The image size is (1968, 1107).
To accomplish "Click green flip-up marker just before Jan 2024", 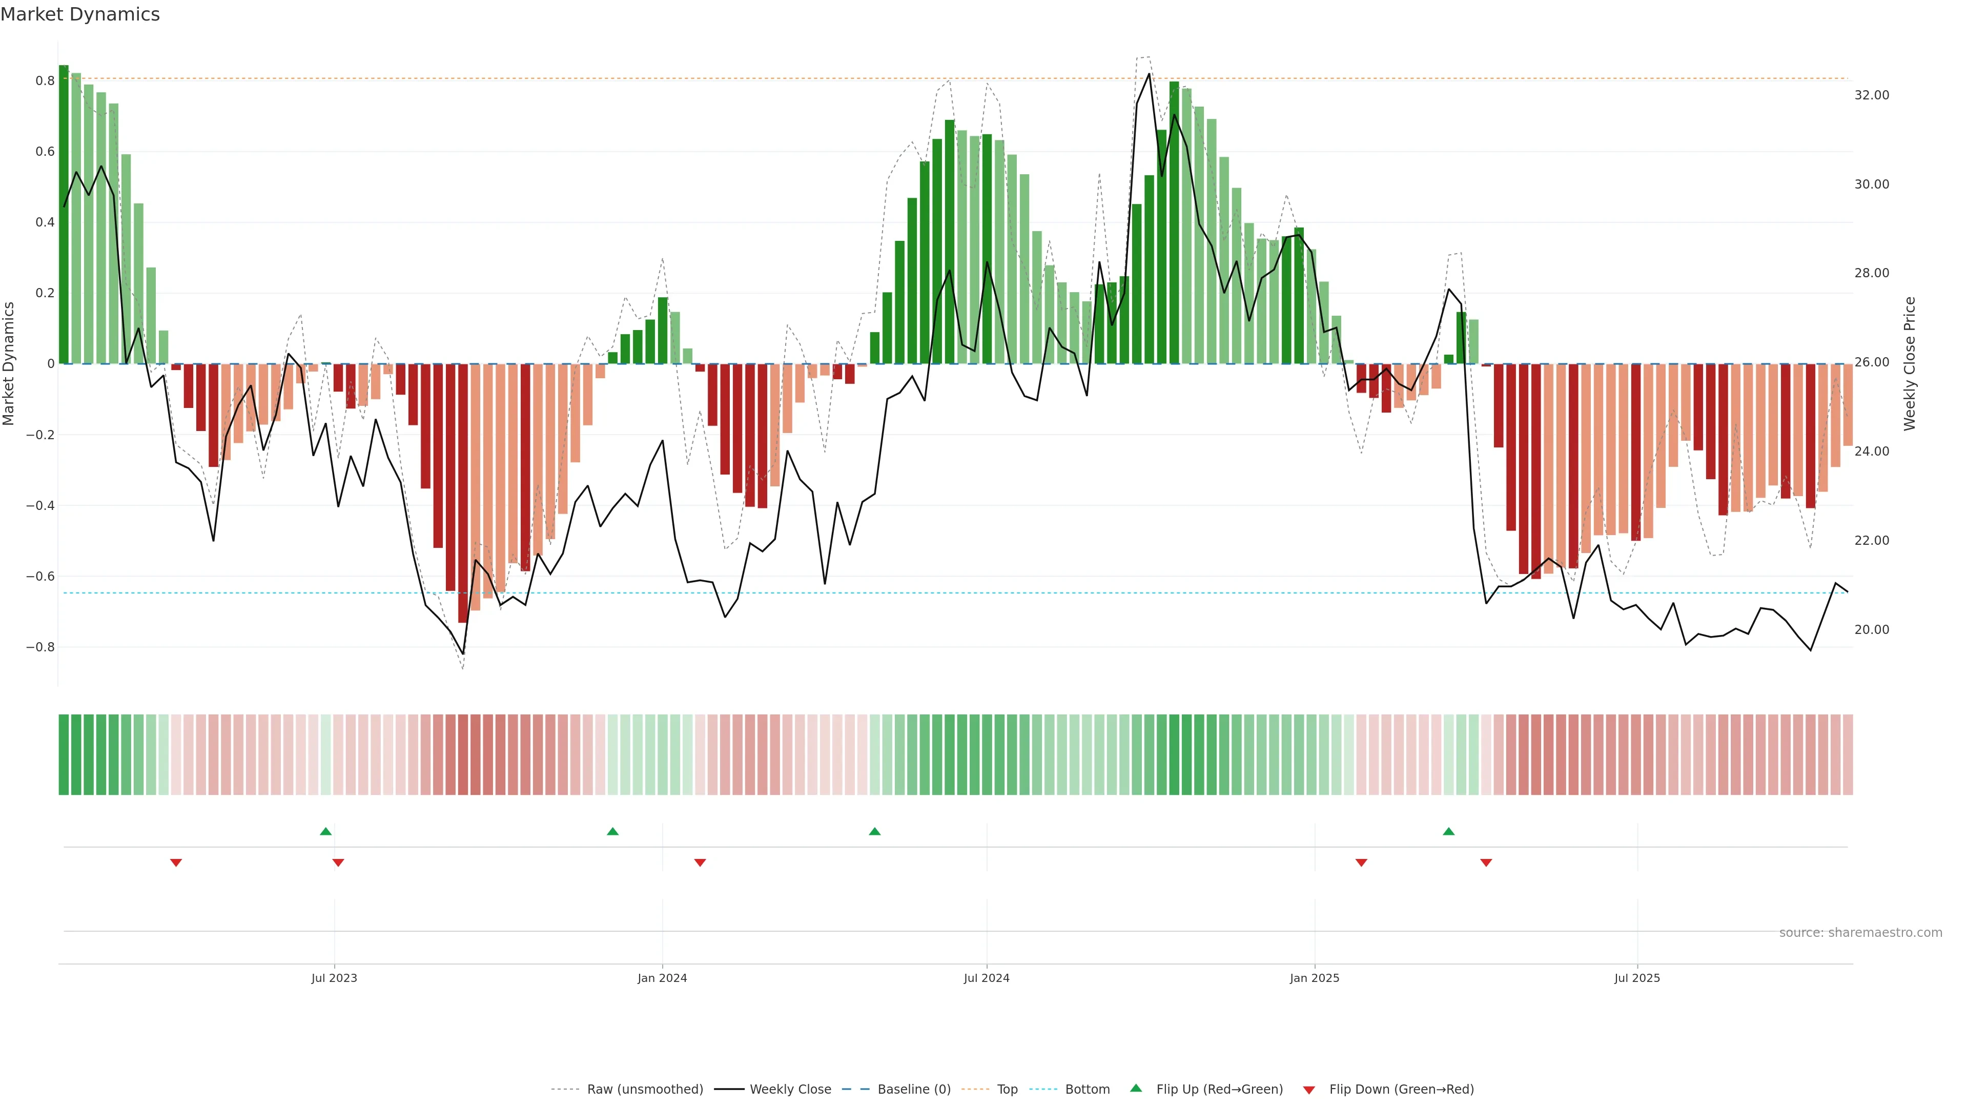I will (612, 831).
